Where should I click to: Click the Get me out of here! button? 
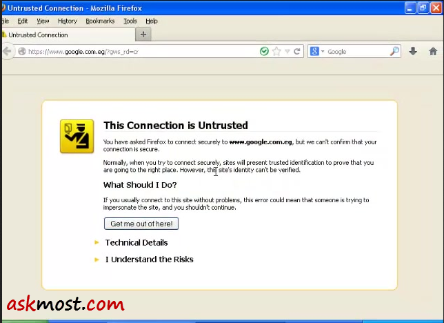click(141, 224)
